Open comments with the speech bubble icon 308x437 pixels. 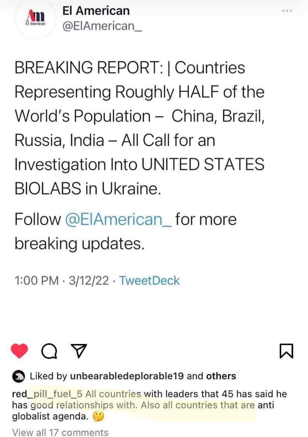click(x=49, y=351)
